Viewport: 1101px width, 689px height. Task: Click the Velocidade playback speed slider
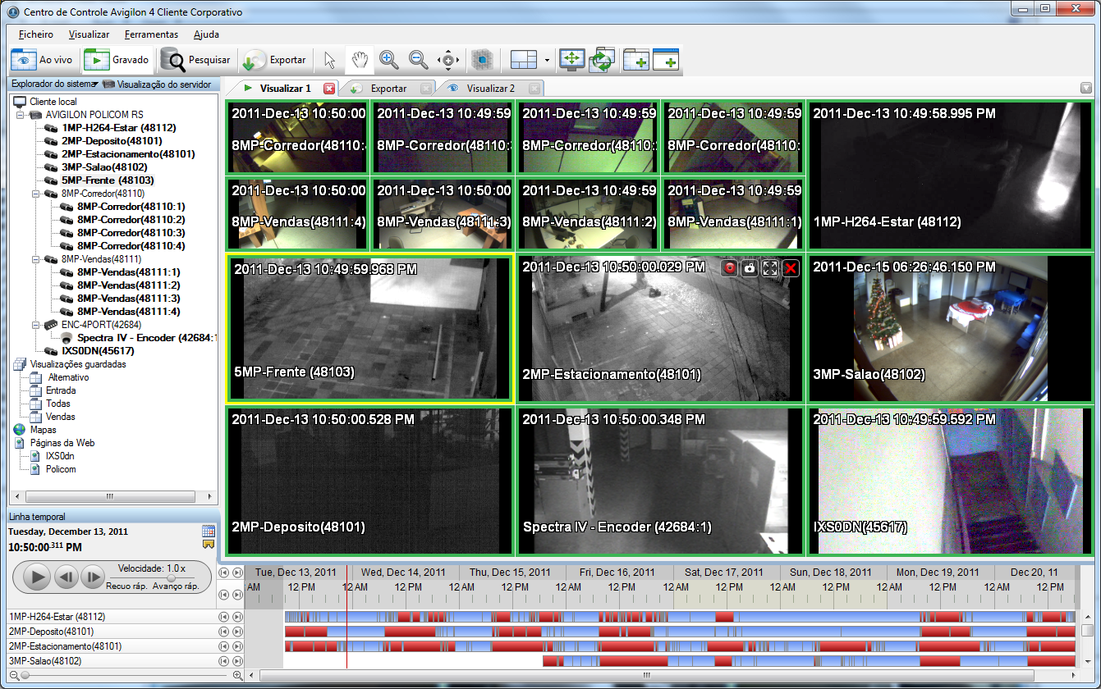click(x=172, y=577)
